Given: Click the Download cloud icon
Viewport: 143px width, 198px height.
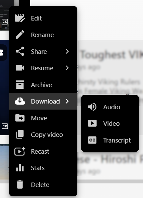Looking at the screenshot, I should 20,101.
